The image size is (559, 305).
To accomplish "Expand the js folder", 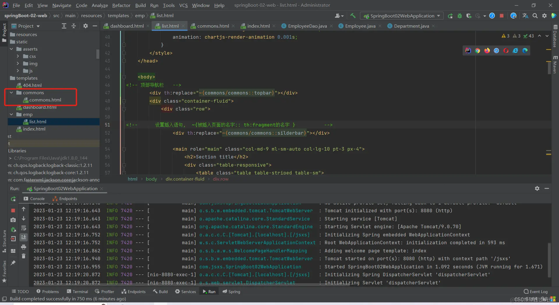I will (18, 71).
